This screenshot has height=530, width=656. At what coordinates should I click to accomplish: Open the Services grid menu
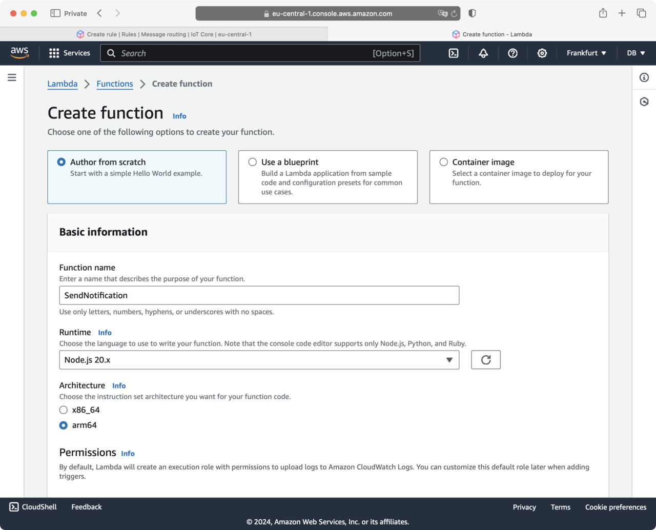[69, 53]
